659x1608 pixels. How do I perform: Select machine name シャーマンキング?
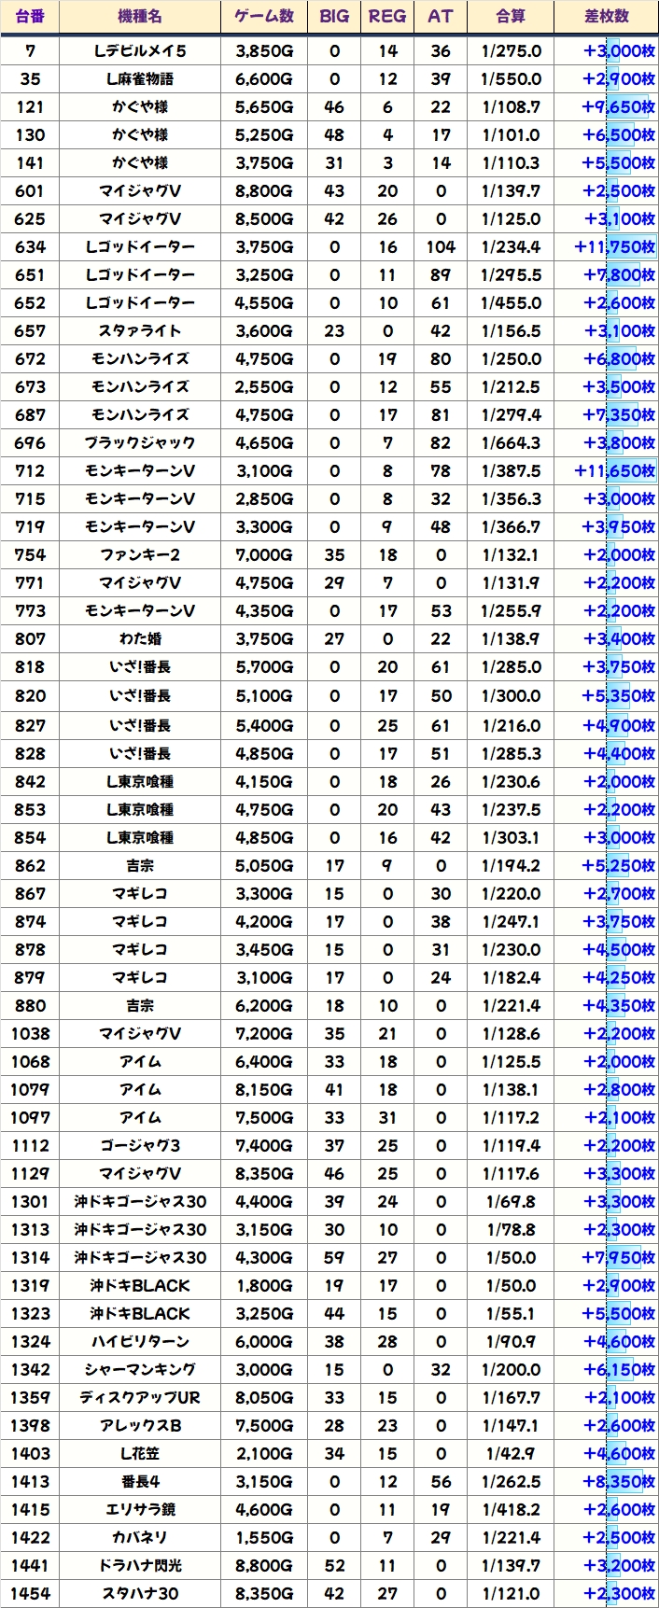pos(140,1370)
